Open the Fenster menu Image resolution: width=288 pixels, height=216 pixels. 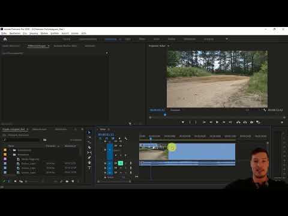pyautogui.click(x=75, y=33)
